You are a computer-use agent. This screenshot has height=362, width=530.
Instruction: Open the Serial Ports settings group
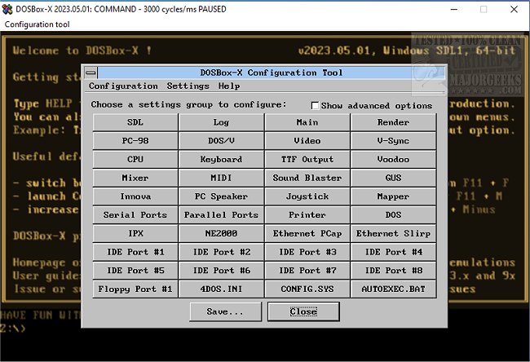[135, 215]
